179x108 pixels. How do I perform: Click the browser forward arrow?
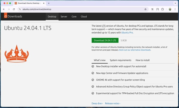9,9
